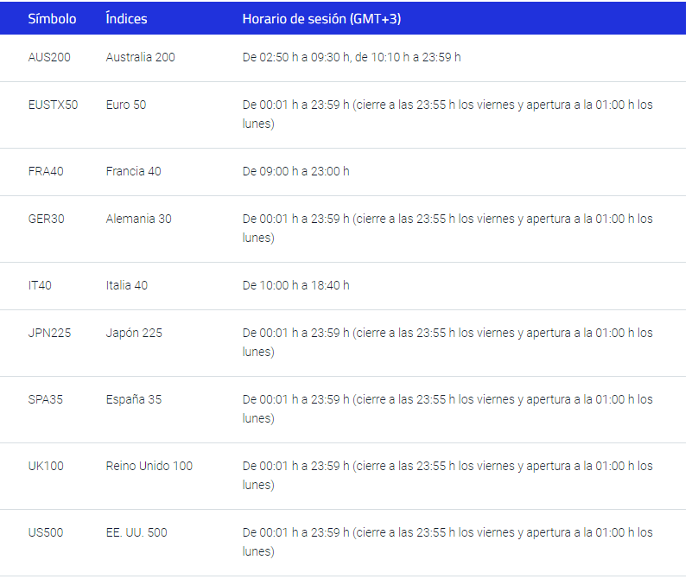
Task: Select the UK100 symbol cell
Action: 46,467
